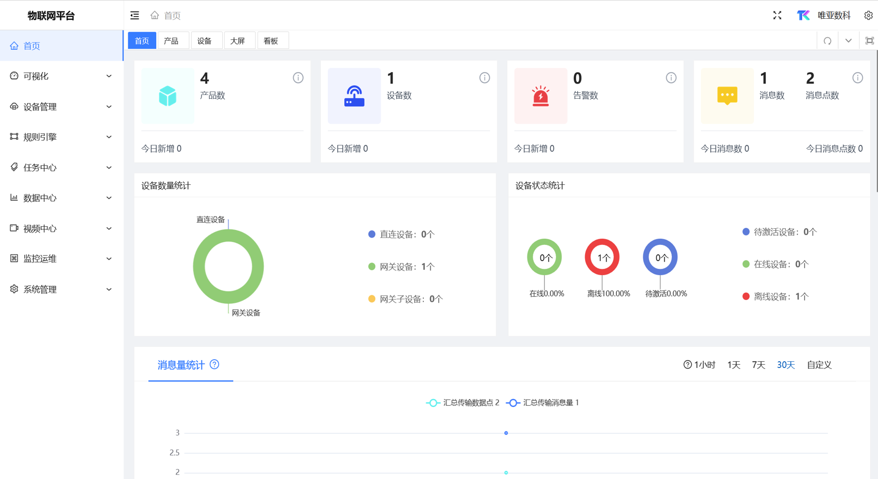Screen dimensions: 878x479
Task: Click the info icon on the 产品数 card
Action: 298,77
